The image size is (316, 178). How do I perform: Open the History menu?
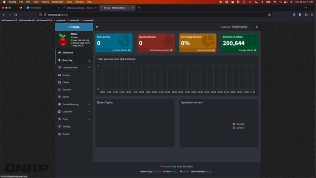point(45,2)
